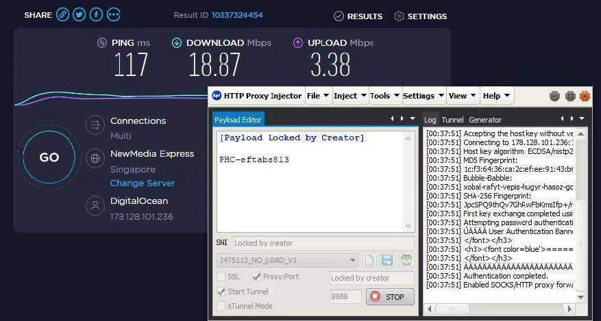Share result on Twitter

(x=79, y=15)
